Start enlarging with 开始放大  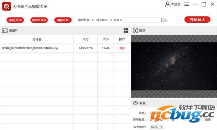197,20
